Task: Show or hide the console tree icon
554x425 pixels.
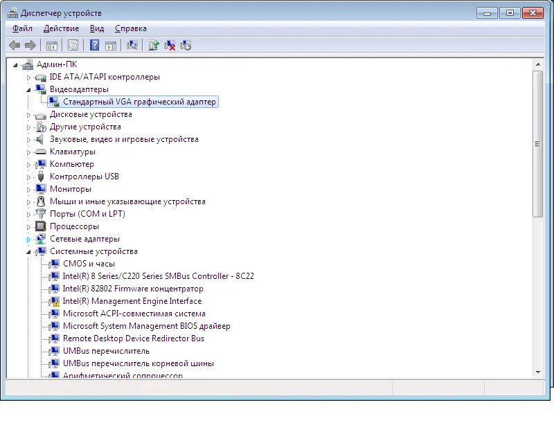Action: coord(51,46)
